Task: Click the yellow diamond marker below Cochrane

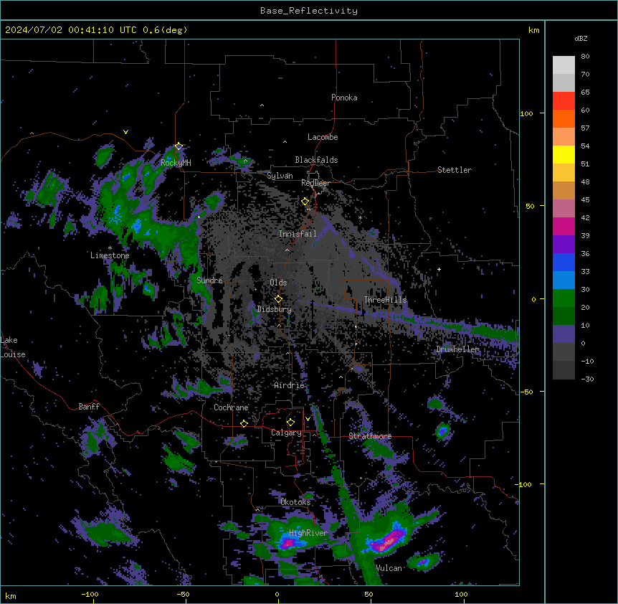Action: [x=244, y=423]
